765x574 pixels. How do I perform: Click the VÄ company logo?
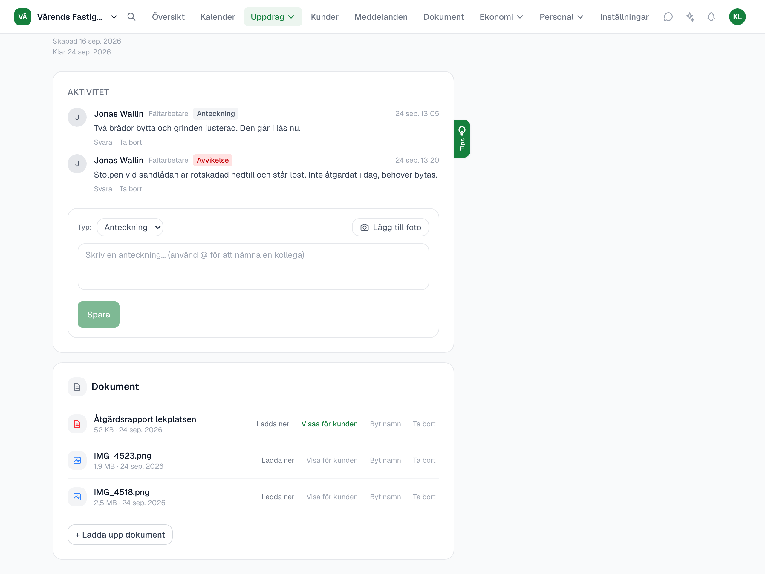(x=22, y=17)
